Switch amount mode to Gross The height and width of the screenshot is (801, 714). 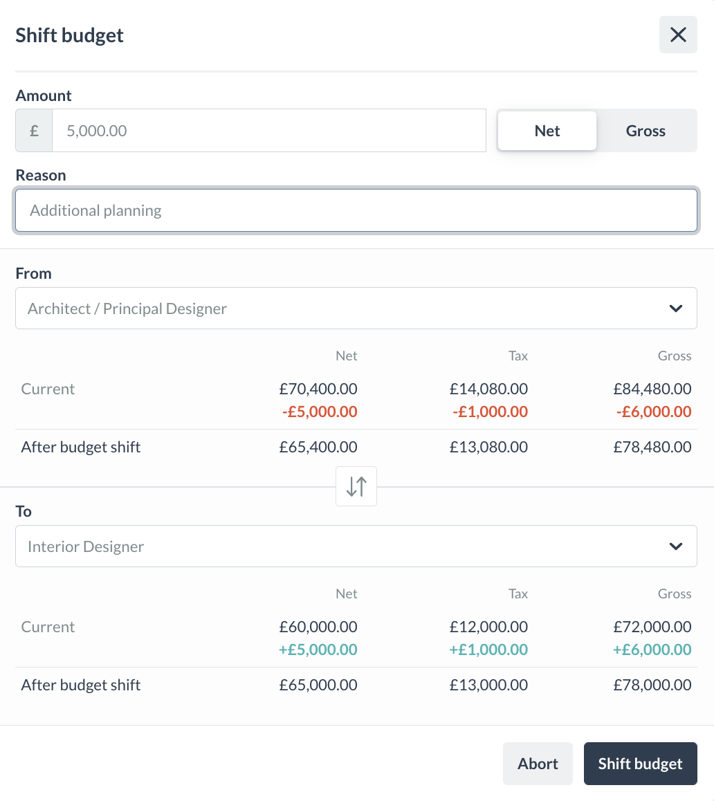646,131
